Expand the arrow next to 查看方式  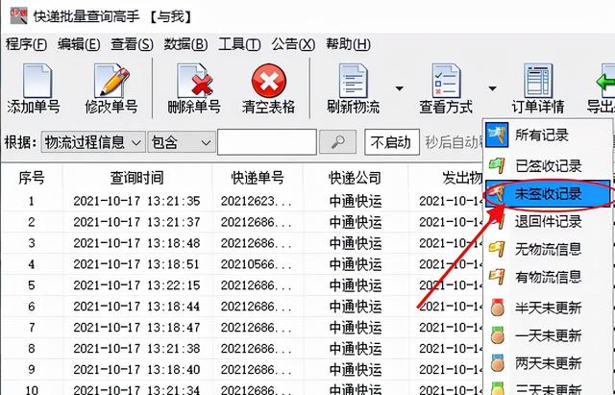[x=492, y=88]
